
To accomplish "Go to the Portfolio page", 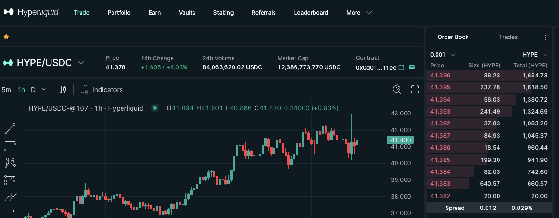I will (119, 12).
